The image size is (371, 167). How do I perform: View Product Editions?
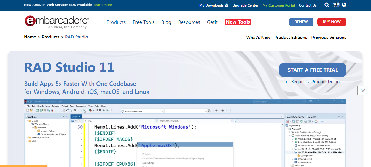point(291,37)
